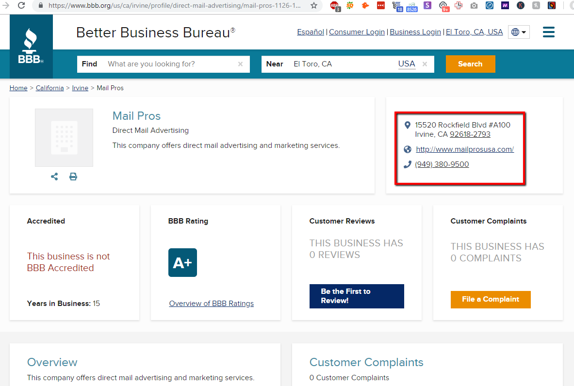Click the browser forward arrow

(5, 5)
